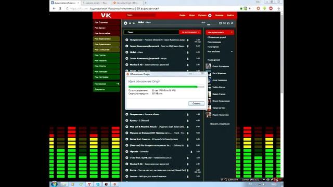This screenshot has height=187, width=333.
Task: Click the Origin update progress bar
Action: (x=166, y=87)
